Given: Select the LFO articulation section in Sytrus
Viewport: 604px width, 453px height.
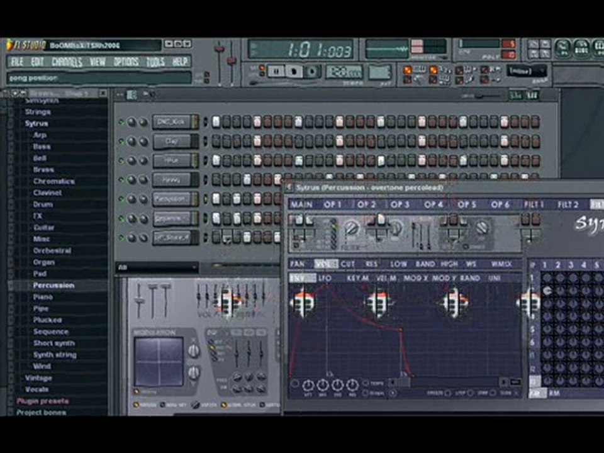Looking at the screenshot, I should pyautogui.click(x=325, y=278).
